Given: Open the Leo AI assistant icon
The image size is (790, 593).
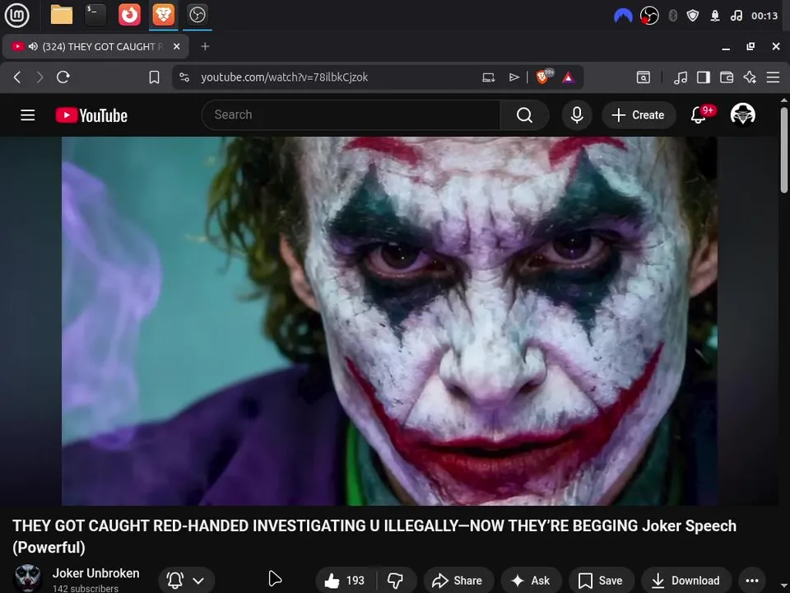Looking at the screenshot, I should pos(750,77).
